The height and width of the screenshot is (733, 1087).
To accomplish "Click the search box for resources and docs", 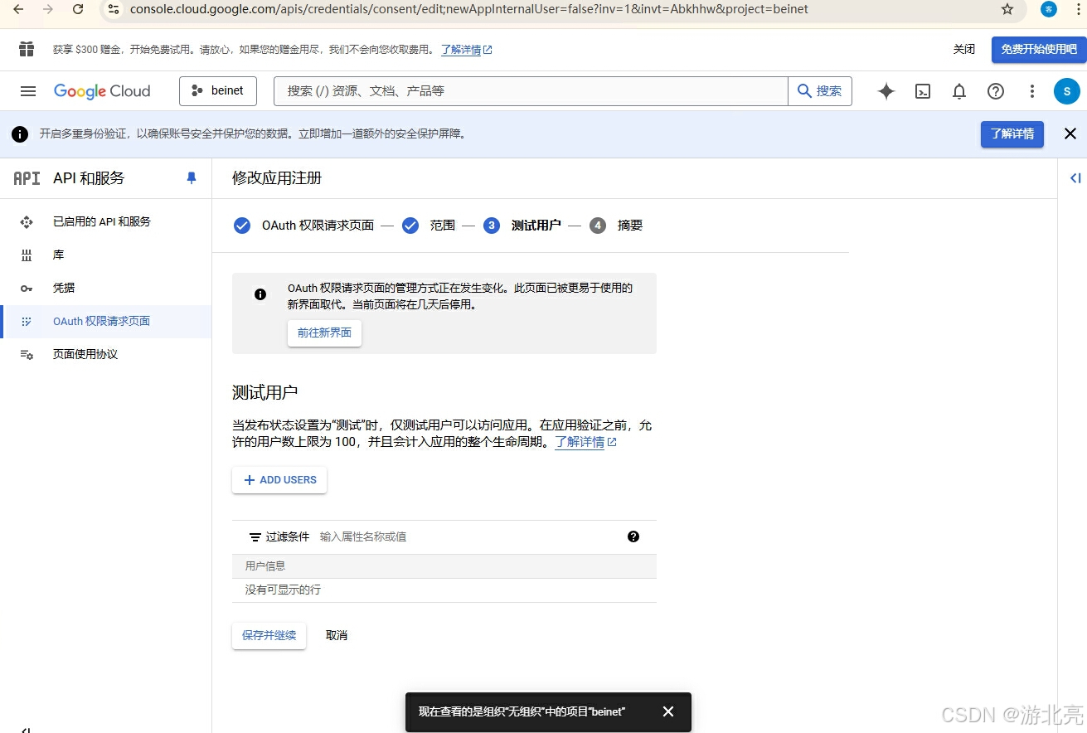I will point(531,91).
